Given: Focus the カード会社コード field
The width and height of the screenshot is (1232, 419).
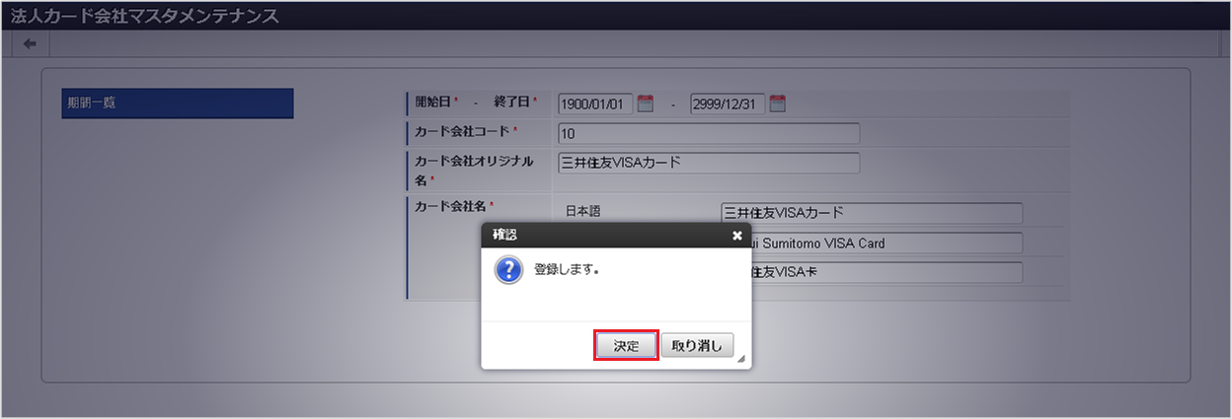Looking at the screenshot, I should tap(709, 134).
